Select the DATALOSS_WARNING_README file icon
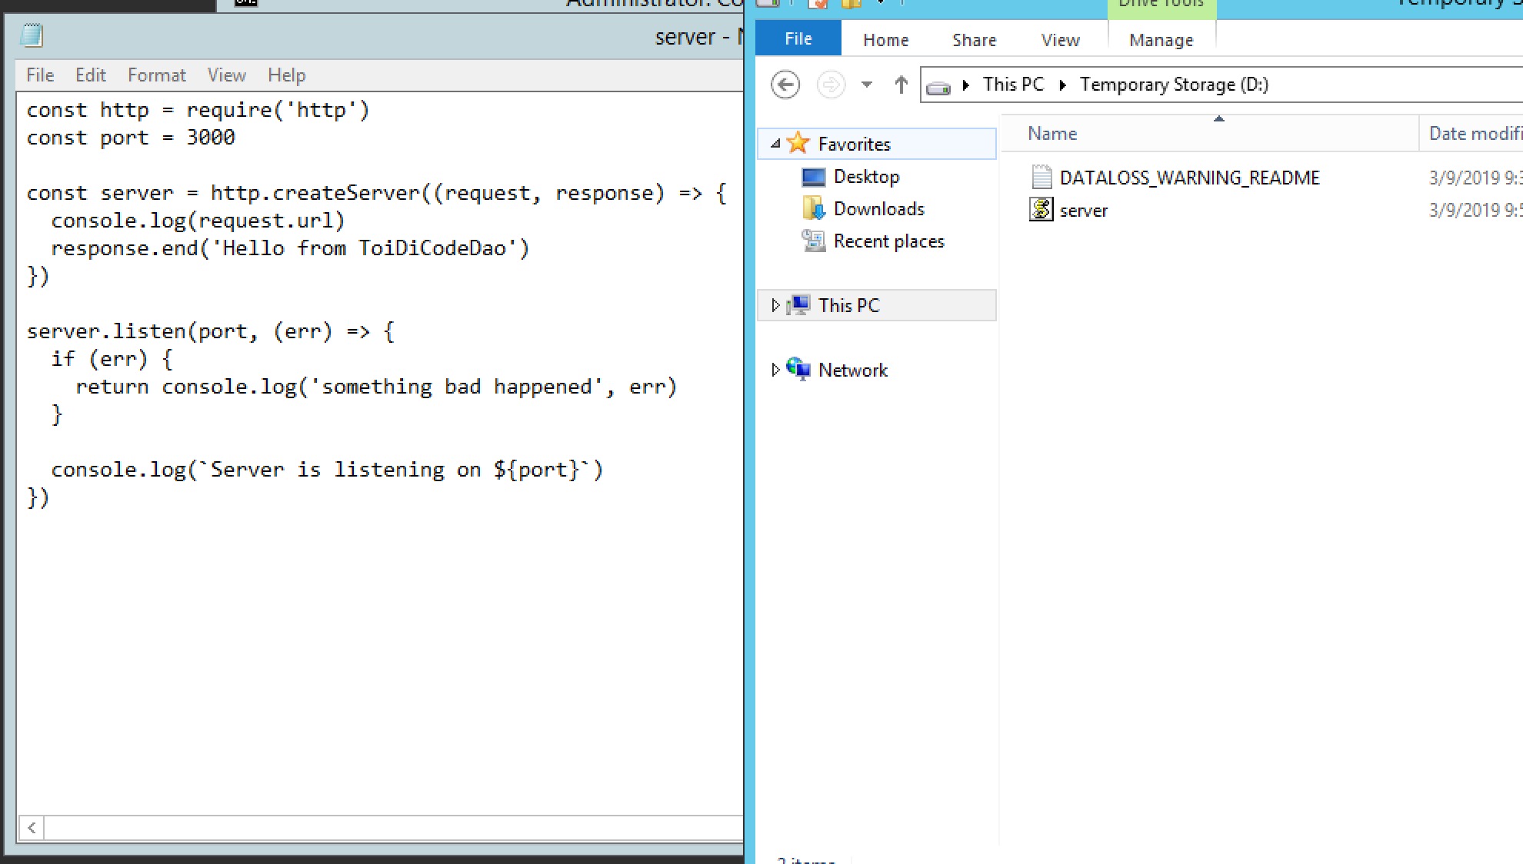The height and width of the screenshot is (864, 1523). (x=1041, y=178)
